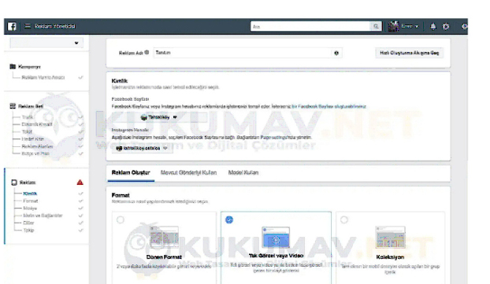The width and height of the screenshot is (490, 284).
Task: Focus the search box in the header
Action: pyautogui.click(x=310, y=27)
